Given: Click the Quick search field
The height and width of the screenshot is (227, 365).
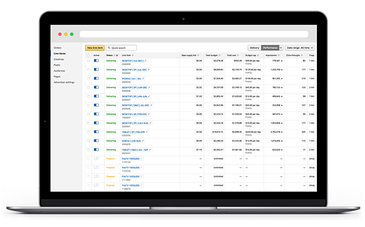Looking at the screenshot, I should pyautogui.click(x=121, y=47).
